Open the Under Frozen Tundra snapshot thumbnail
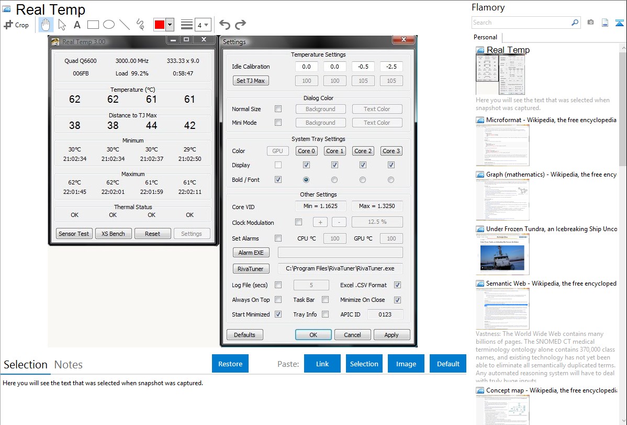Image resolution: width=627 pixels, height=425 pixels. [502, 254]
